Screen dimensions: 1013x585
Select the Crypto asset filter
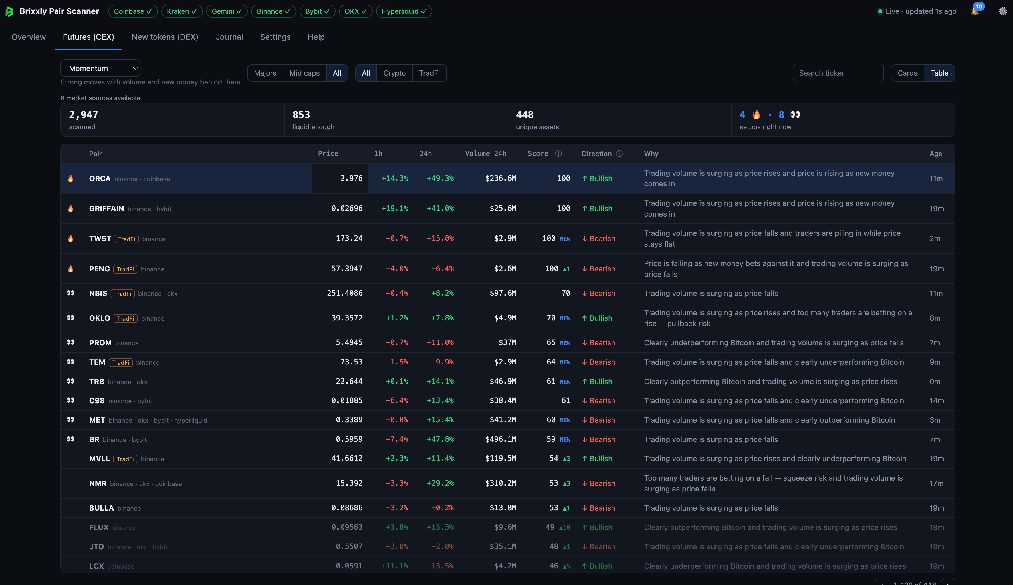point(394,73)
